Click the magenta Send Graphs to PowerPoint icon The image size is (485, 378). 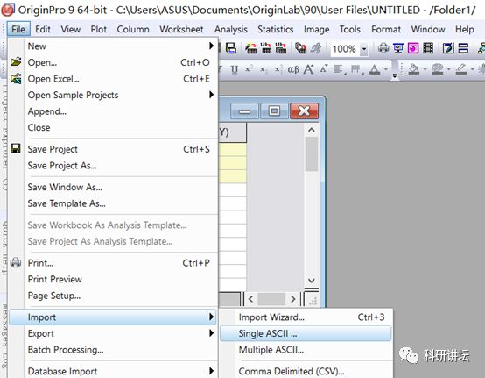pyautogui.click(x=413, y=48)
